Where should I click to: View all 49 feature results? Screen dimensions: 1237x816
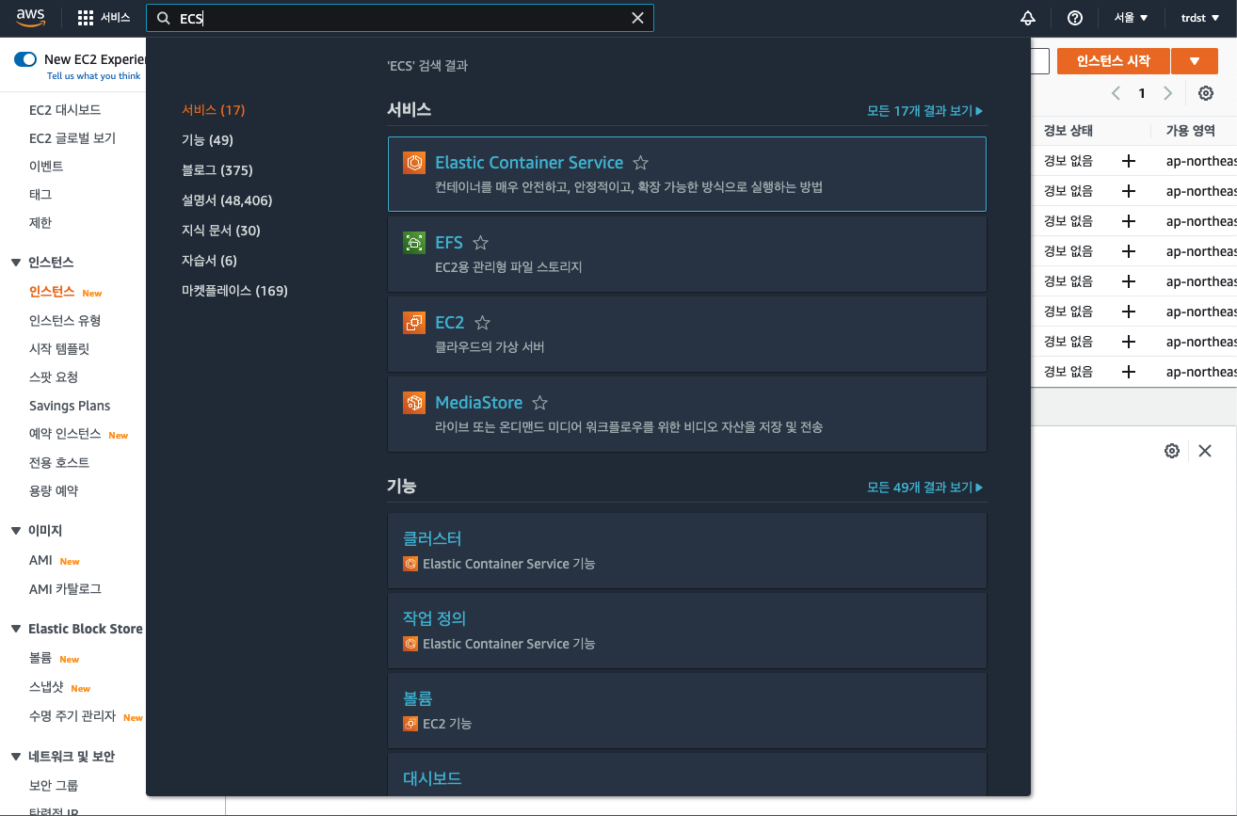(x=924, y=488)
